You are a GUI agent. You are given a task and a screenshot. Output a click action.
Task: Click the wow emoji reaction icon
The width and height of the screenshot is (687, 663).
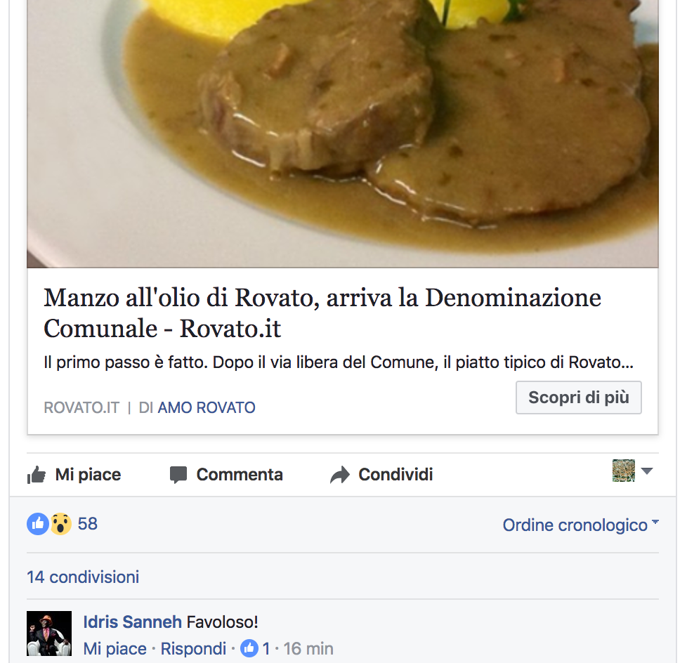tap(61, 524)
